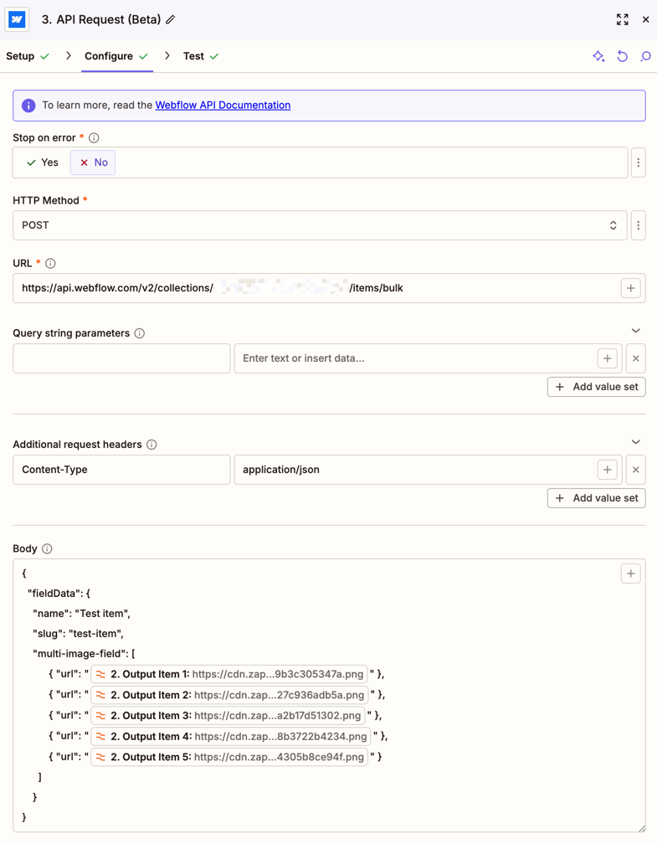Open the Webflow API Documentation link
This screenshot has width=657, height=844.
[x=223, y=105]
